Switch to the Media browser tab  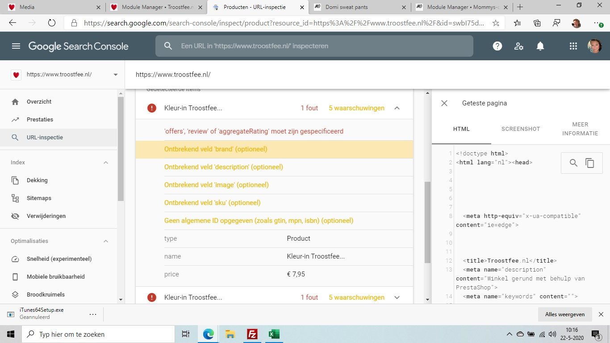pos(53,7)
